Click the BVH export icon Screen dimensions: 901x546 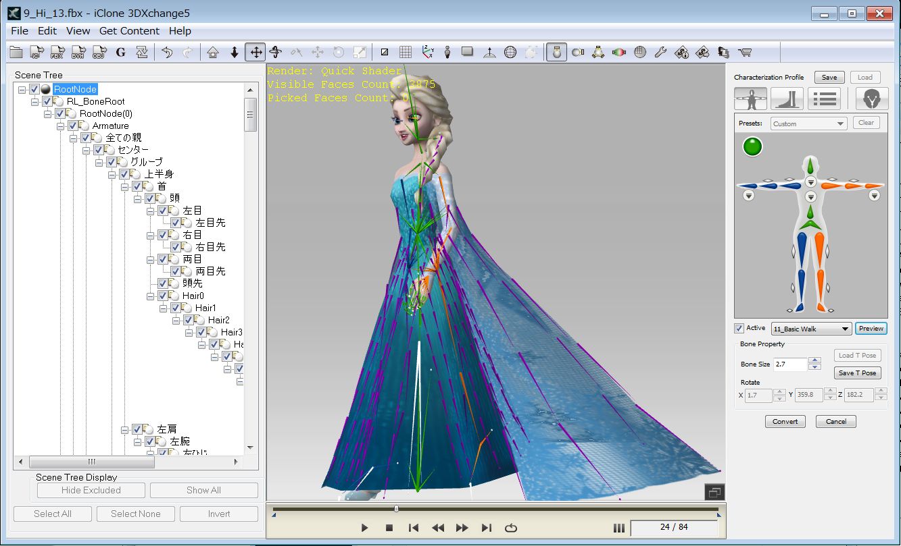pos(79,52)
